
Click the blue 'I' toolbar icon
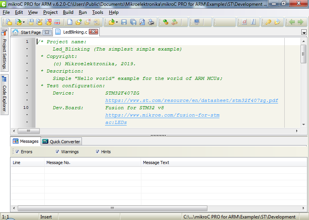[253, 22]
